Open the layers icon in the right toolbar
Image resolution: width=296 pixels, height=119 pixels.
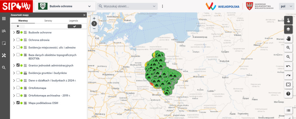pyautogui.click(x=288, y=29)
